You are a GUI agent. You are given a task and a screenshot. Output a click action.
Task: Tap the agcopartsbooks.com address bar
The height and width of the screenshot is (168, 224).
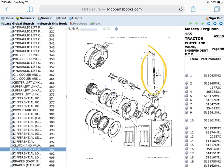tap(112, 9)
